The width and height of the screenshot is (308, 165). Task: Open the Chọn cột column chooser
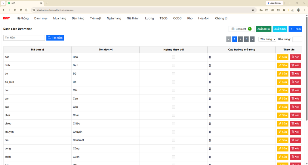(x=242, y=29)
